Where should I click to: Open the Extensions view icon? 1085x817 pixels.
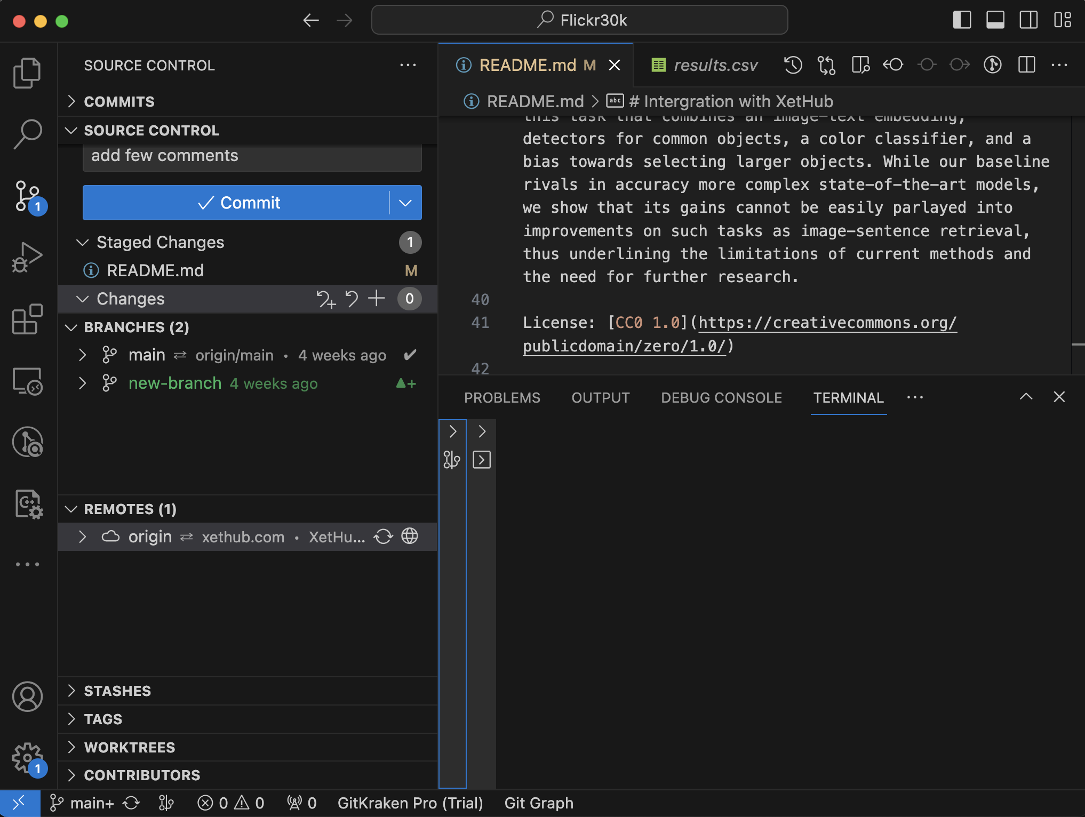point(27,319)
